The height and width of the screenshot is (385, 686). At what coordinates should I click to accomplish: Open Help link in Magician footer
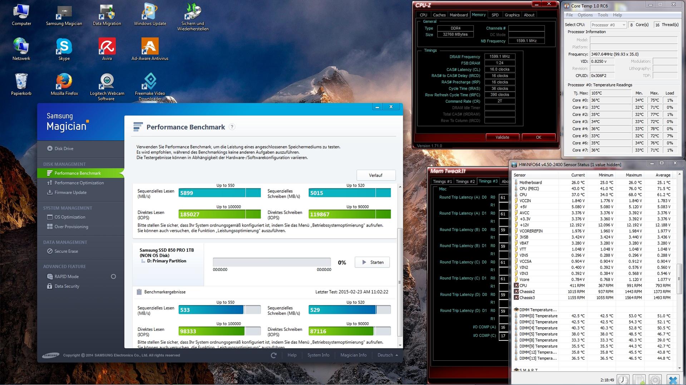[x=292, y=355]
